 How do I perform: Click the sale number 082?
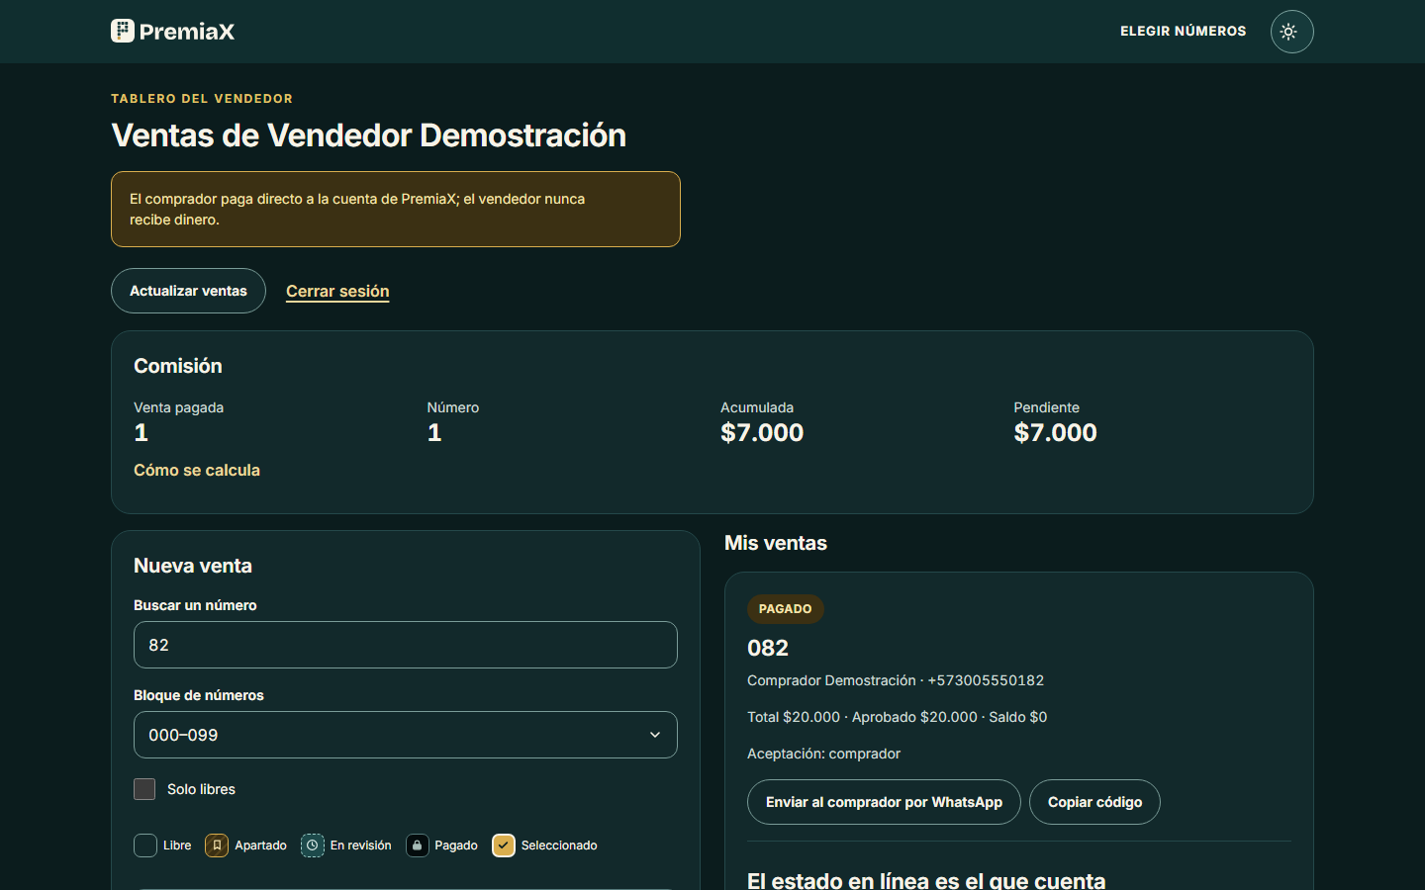tap(768, 648)
